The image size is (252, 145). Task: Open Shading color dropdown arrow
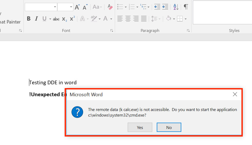[174, 19]
